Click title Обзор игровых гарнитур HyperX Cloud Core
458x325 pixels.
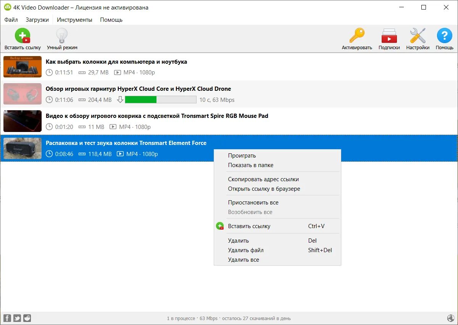pyautogui.click(x=138, y=89)
